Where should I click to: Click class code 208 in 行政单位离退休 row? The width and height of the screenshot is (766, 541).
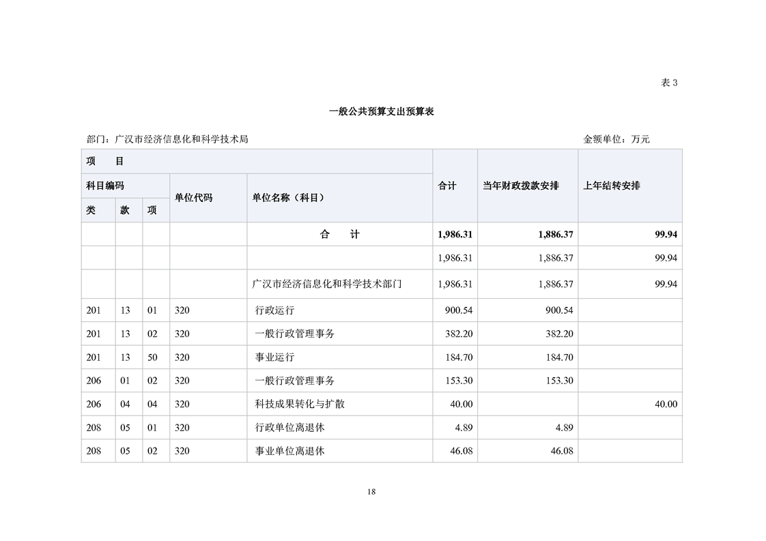click(x=94, y=427)
